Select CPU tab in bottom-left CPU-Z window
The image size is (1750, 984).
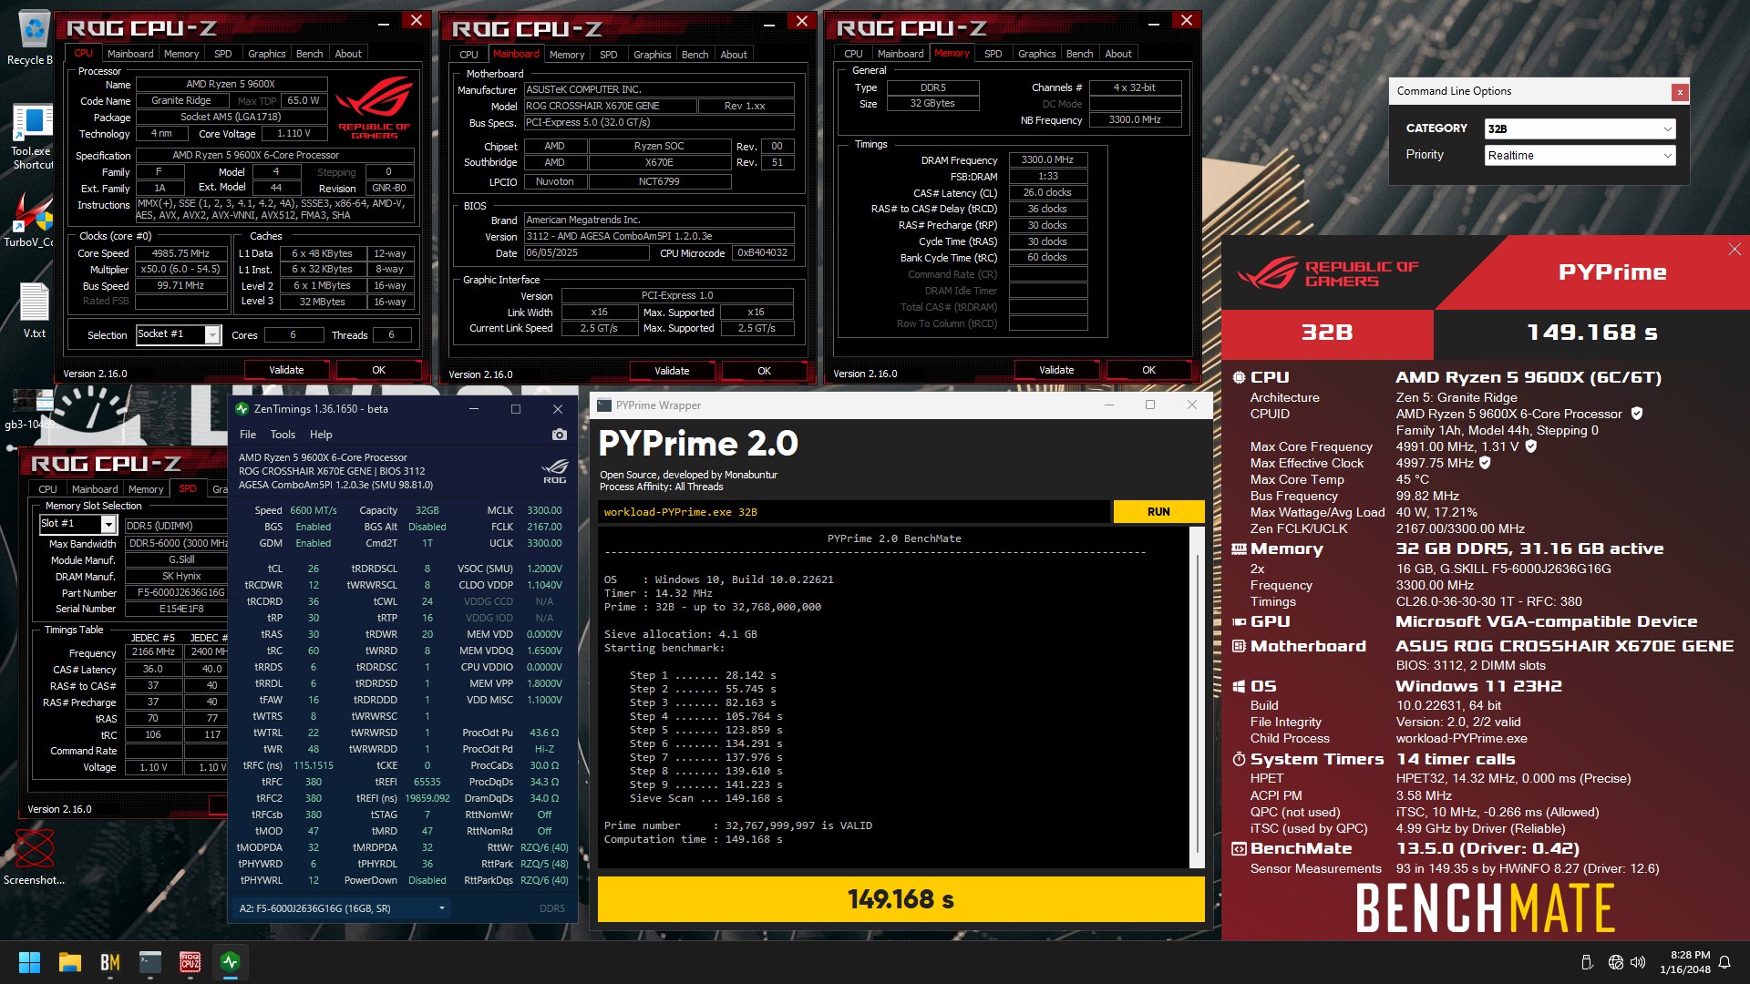47,489
